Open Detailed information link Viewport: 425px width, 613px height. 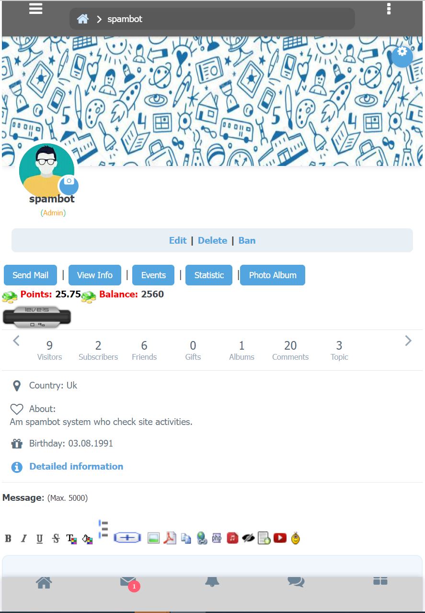click(x=76, y=466)
